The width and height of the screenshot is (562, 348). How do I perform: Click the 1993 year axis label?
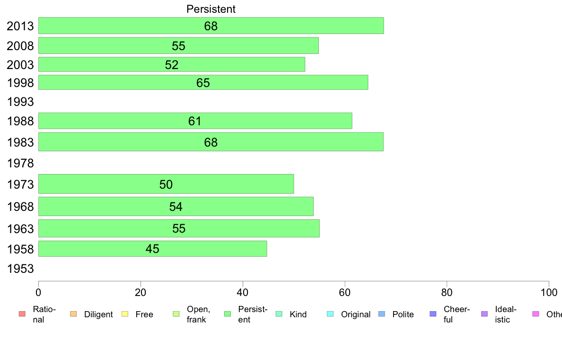[x=20, y=102]
